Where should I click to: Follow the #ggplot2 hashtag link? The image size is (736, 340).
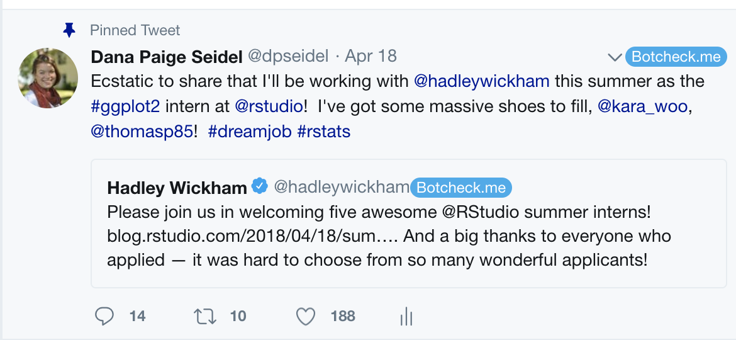125,106
